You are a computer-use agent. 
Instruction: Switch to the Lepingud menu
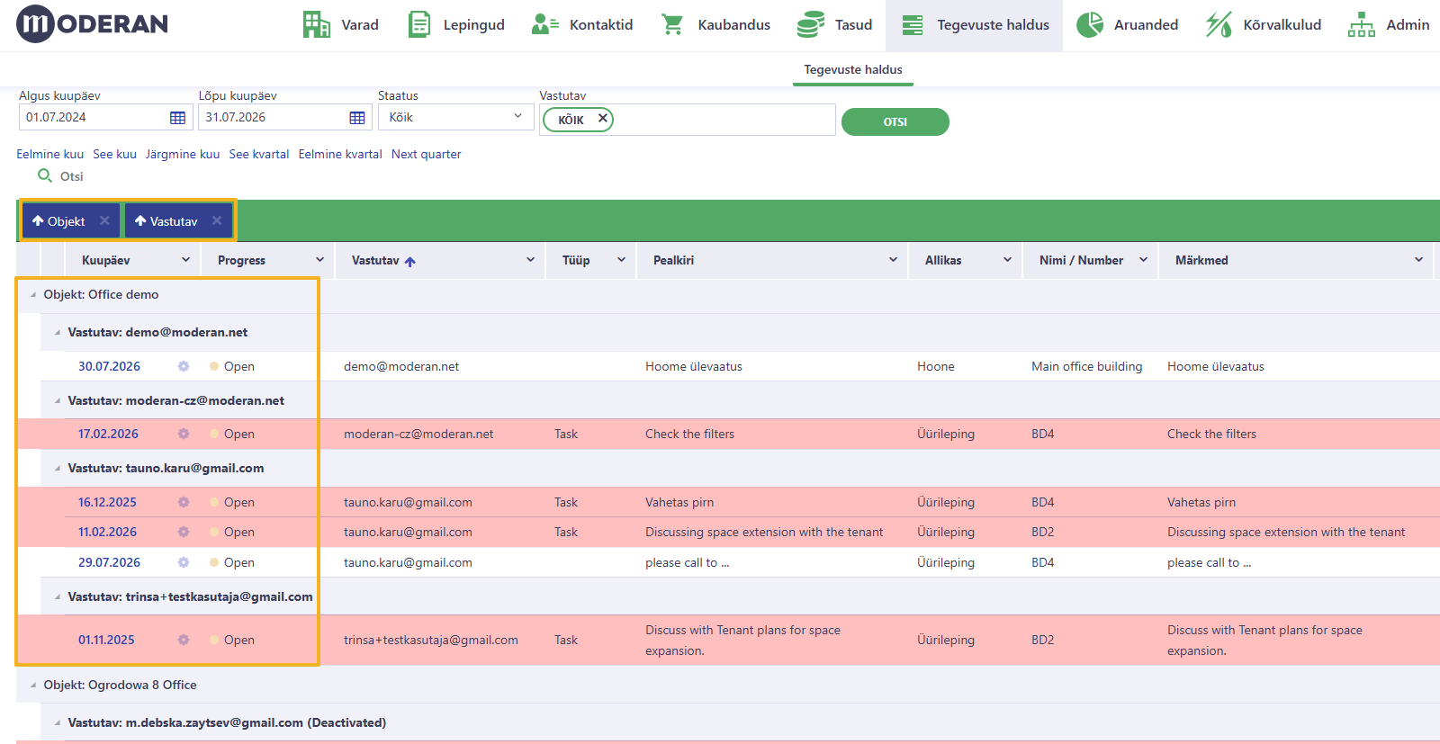[x=456, y=25]
